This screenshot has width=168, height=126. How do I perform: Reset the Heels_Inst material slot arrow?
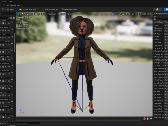[x=12, y=94]
